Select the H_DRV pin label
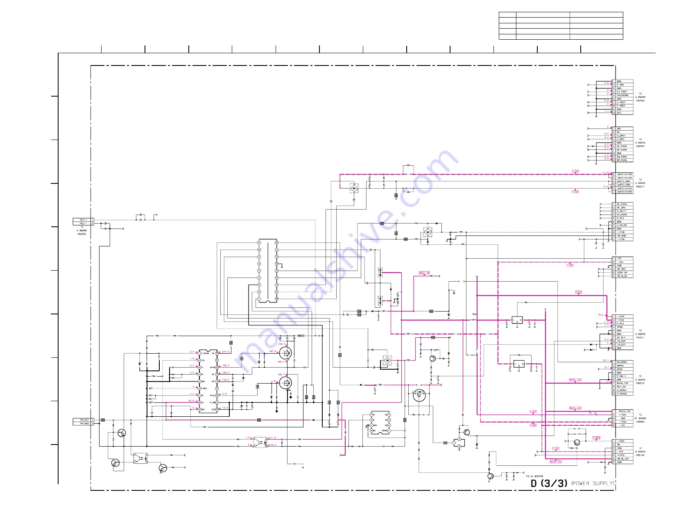This screenshot has width=688, height=517. (620, 85)
